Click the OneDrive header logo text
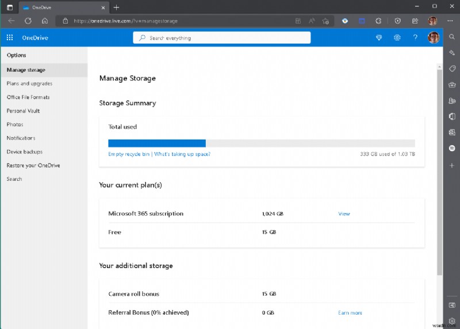Viewport: 460px width, 329px height. (x=35, y=37)
